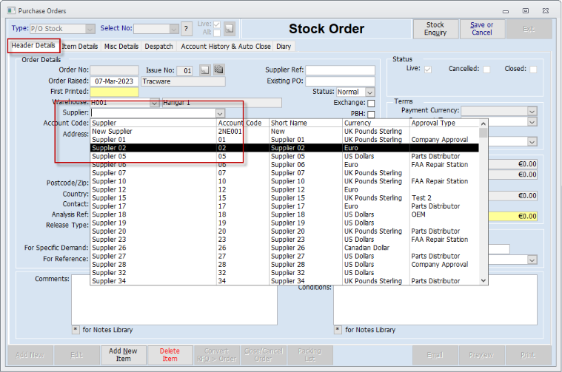Click the Currency column header

point(375,123)
